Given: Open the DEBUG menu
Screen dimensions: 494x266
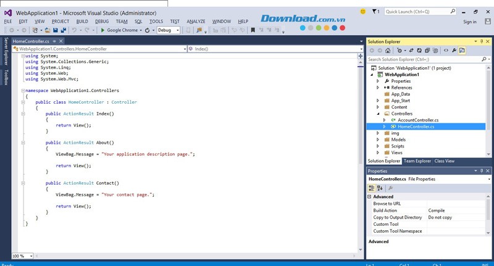Looking at the screenshot, I should click(102, 22).
